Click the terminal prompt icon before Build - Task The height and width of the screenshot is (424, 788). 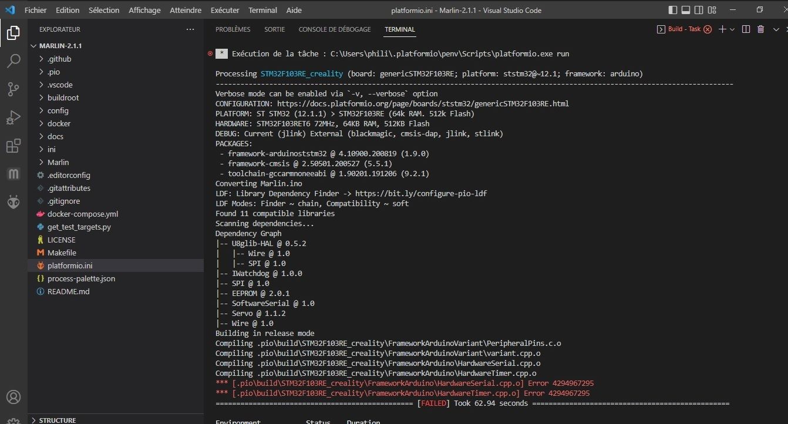click(x=661, y=29)
